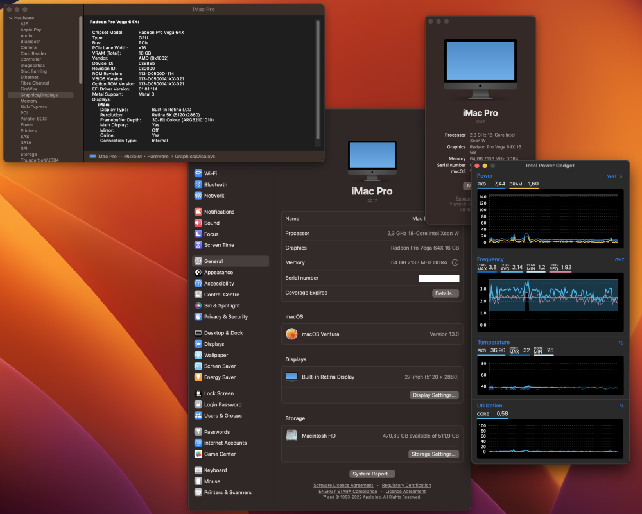Open Regulatory Certification link
The height and width of the screenshot is (514, 642).
point(406,485)
